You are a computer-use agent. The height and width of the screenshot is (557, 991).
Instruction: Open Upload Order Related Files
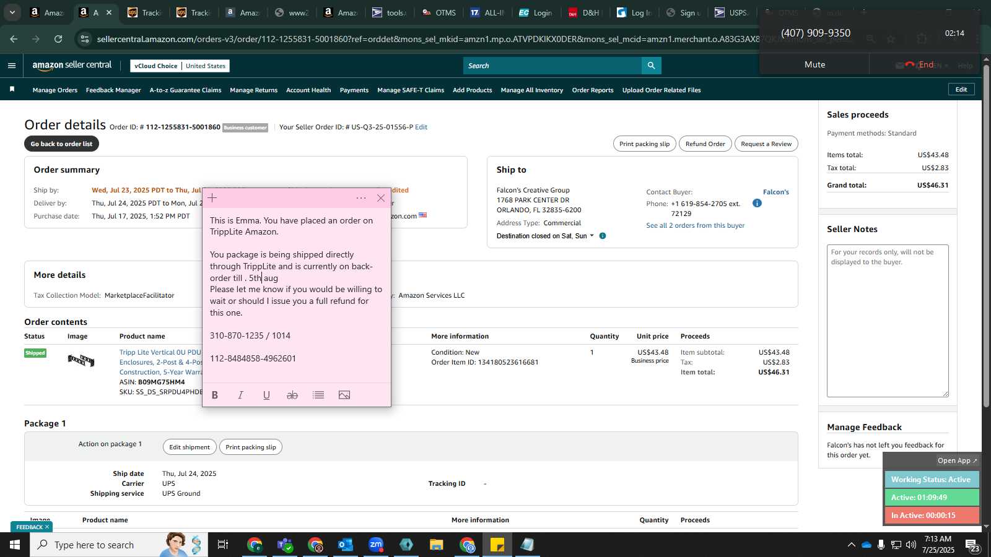[x=661, y=90]
